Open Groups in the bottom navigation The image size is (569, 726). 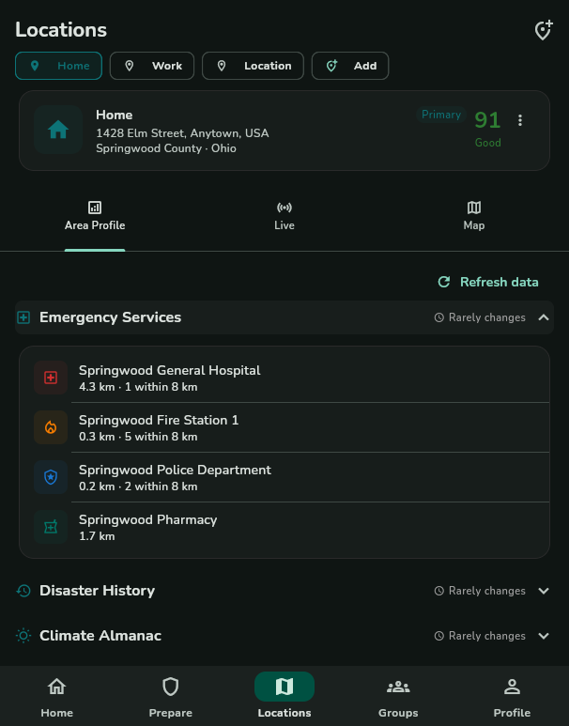point(398,696)
